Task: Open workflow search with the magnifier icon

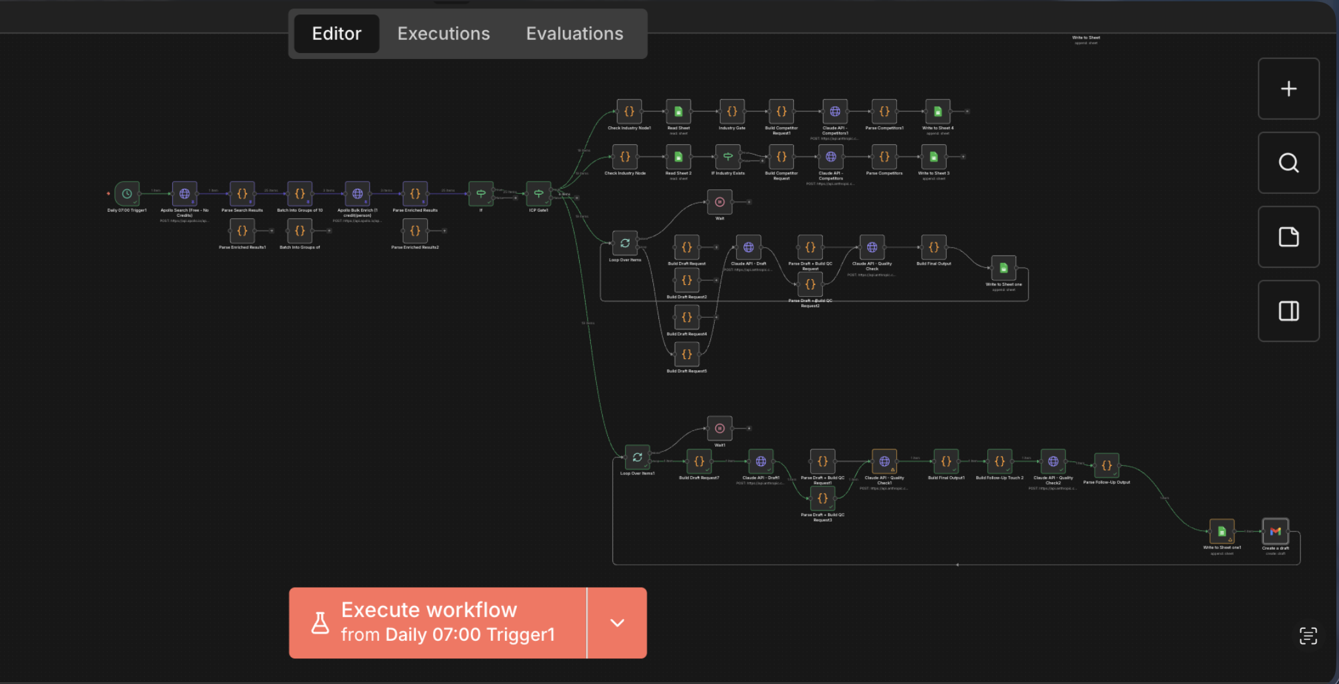Action: [1288, 162]
